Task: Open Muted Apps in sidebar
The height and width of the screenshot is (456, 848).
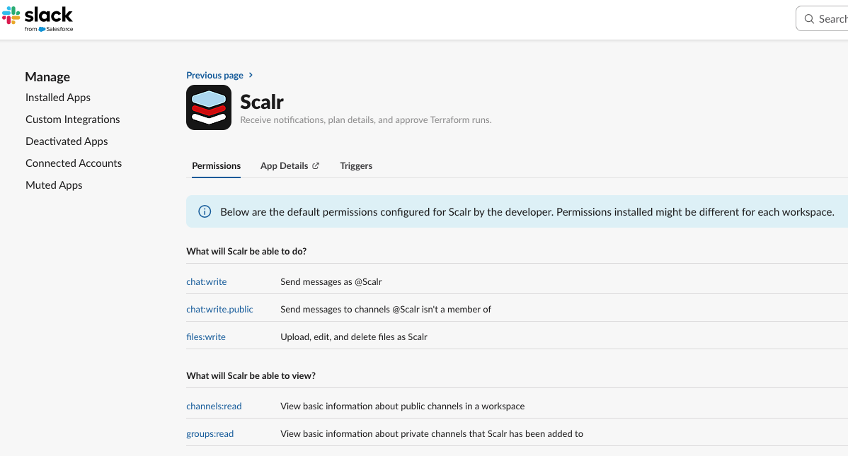Action: [x=54, y=185]
